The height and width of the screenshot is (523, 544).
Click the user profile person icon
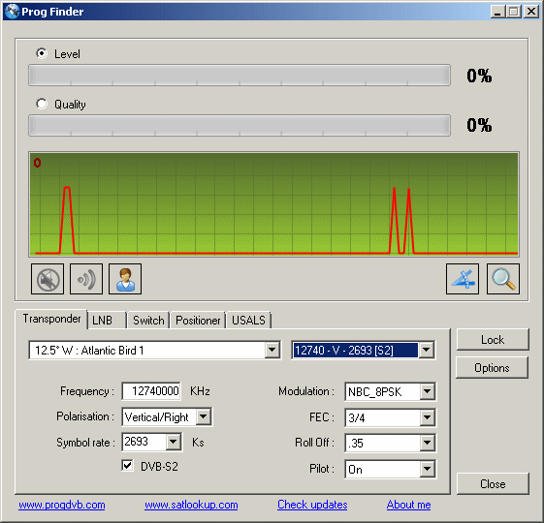click(x=125, y=279)
